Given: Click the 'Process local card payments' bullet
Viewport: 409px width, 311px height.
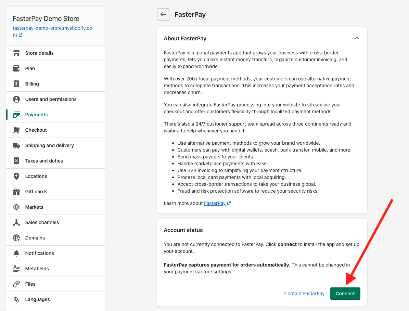Looking at the screenshot, I should 232,177.
